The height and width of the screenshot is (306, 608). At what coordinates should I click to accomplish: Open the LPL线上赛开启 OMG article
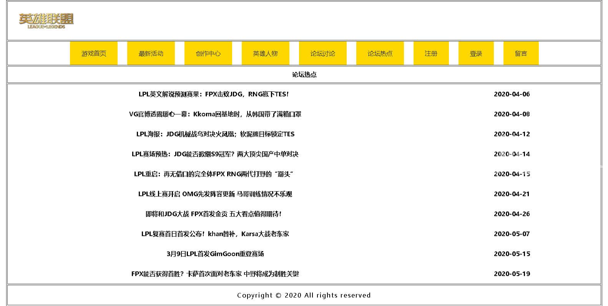tap(215, 194)
